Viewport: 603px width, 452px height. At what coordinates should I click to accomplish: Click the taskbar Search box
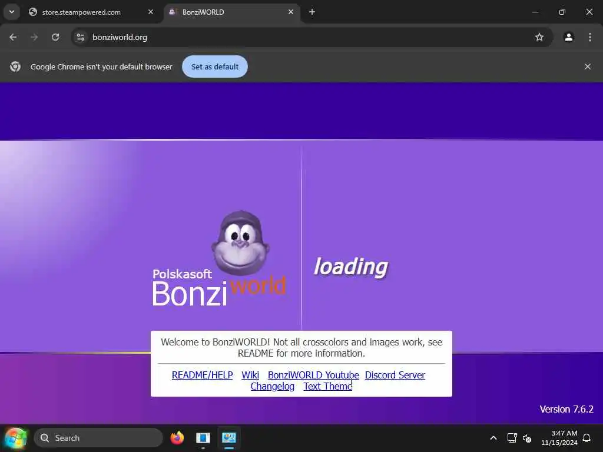(x=98, y=438)
